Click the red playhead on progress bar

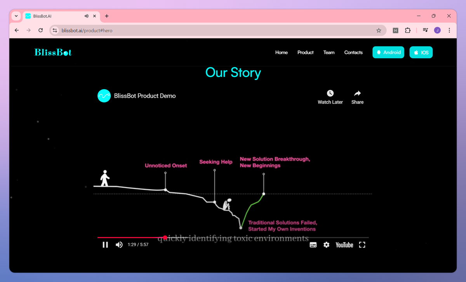(165, 237)
